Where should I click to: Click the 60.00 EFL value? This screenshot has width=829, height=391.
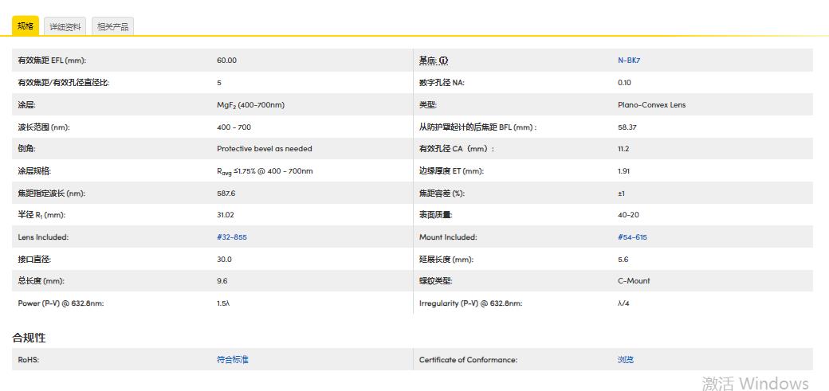coord(226,61)
